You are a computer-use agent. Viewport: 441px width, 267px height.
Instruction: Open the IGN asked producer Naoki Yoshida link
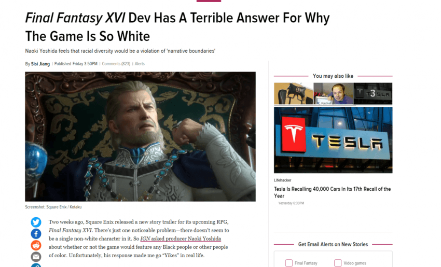pos(181,238)
